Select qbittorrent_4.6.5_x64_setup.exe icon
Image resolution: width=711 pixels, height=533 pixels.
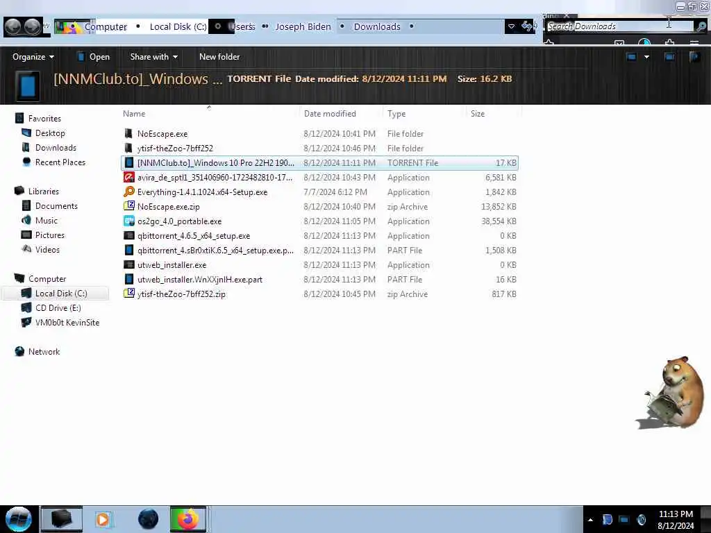128,236
